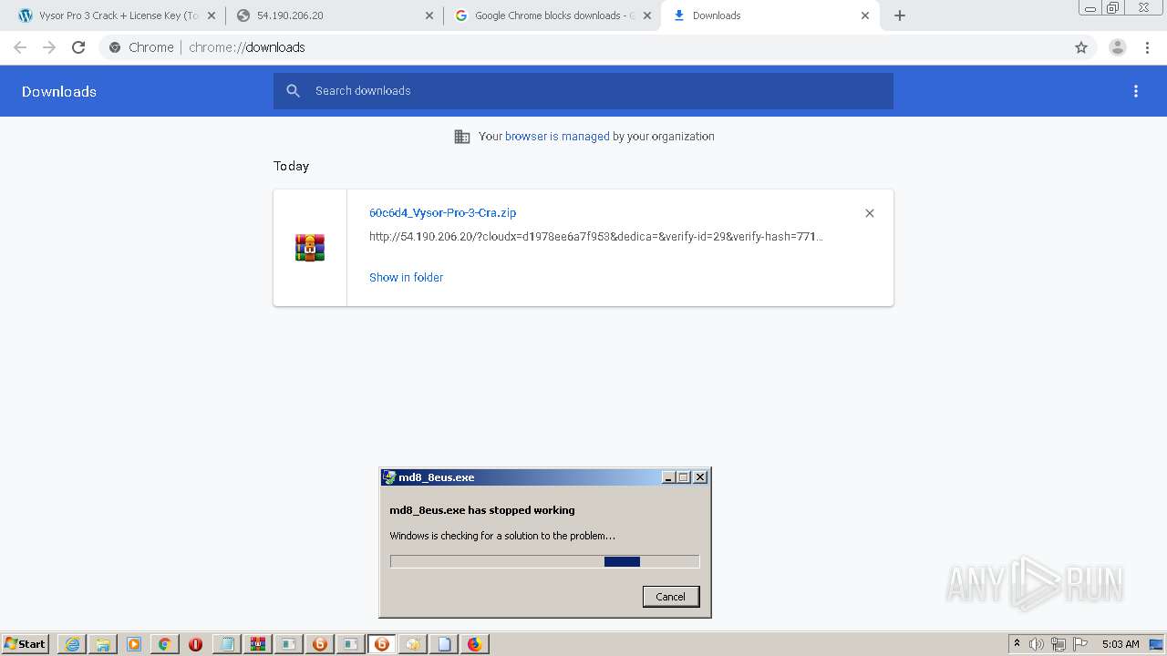The height and width of the screenshot is (656, 1167).
Task: Open the volume speaker tray icon
Action: click(x=1037, y=644)
